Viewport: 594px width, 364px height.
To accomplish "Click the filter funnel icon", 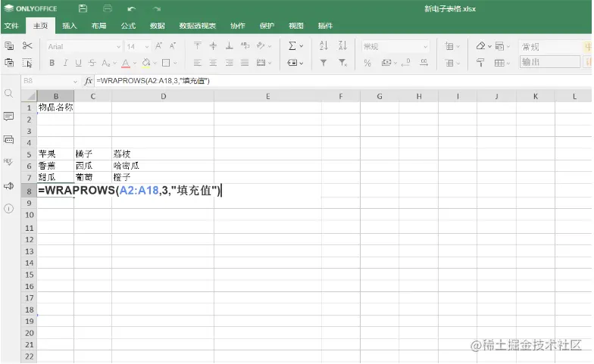I will tap(324, 63).
